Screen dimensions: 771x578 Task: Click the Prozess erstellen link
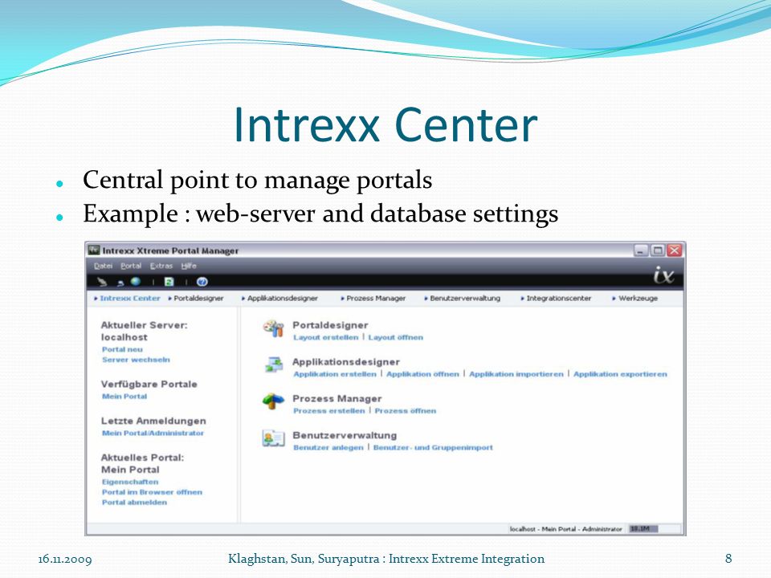coord(329,411)
